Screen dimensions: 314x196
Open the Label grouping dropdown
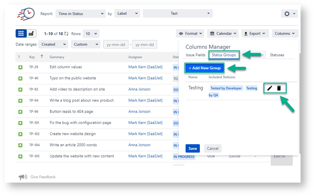(x=127, y=13)
